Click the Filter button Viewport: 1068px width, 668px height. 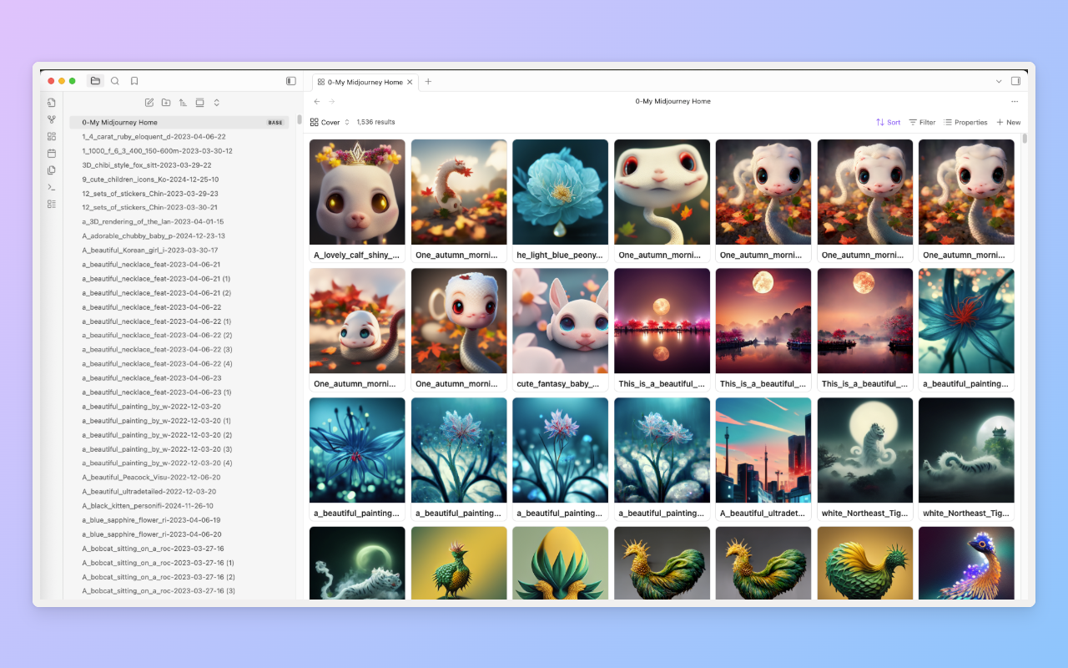[922, 122]
